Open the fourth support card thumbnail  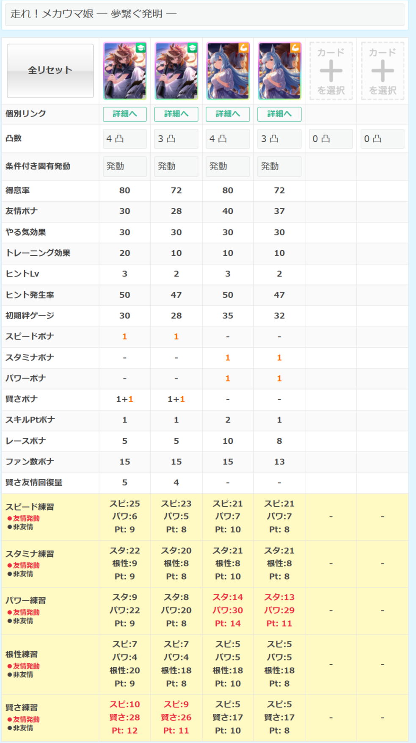pos(279,71)
